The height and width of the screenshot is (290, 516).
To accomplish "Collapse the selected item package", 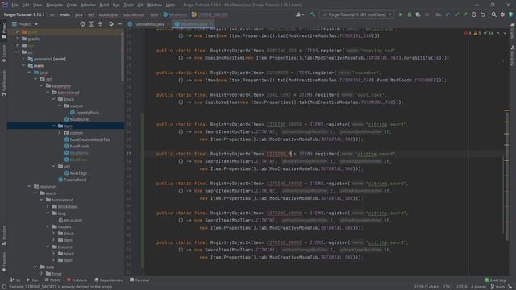I will pyautogui.click(x=54, y=126).
